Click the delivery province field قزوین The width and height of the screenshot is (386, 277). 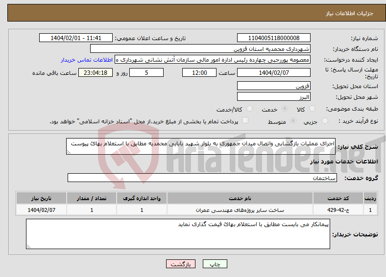274,86
